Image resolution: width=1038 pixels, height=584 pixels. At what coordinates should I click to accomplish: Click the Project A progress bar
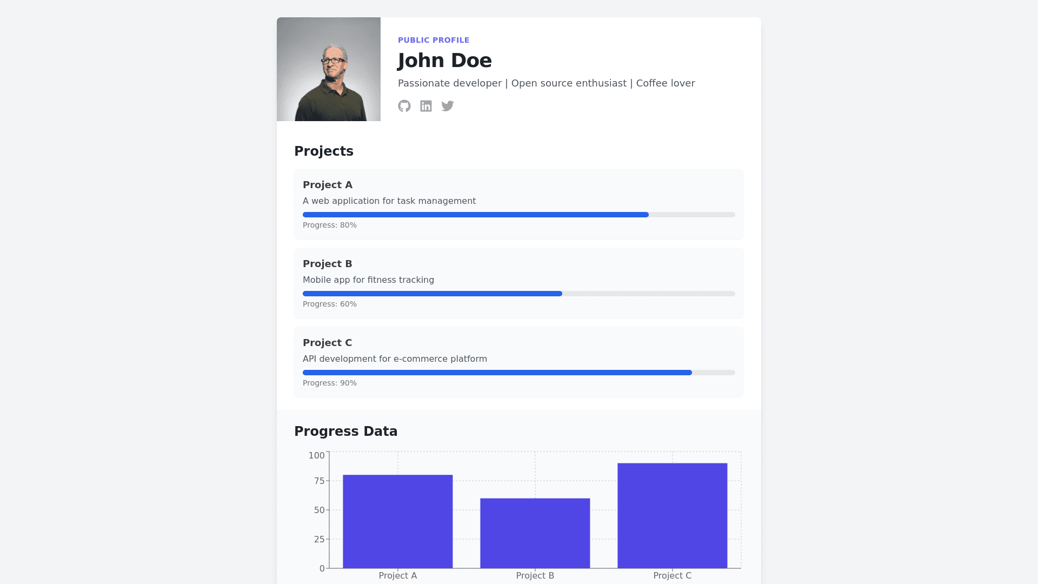(x=518, y=215)
